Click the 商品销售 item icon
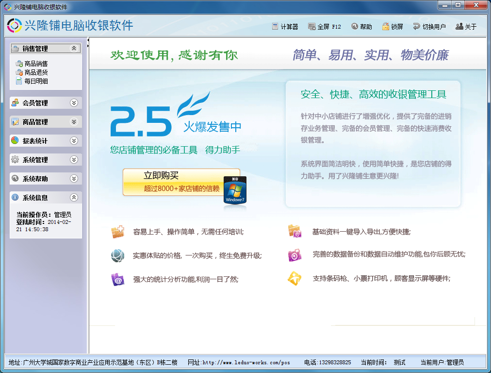 [x=19, y=64]
